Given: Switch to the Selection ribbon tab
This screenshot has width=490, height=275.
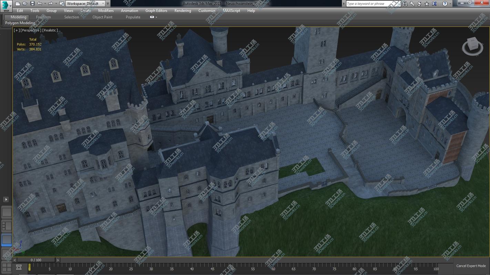Looking at the screenshot, I should (72, 17).
